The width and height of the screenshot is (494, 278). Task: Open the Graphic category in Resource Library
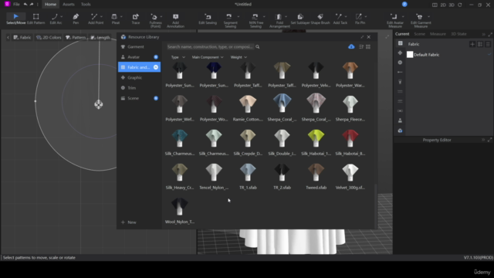[139, 77]
